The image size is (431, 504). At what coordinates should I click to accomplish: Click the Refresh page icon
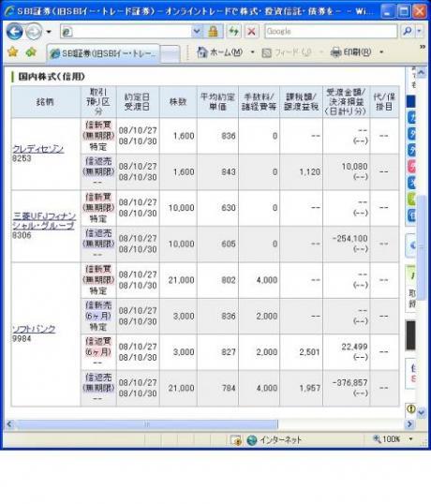(x=233, y=32)
